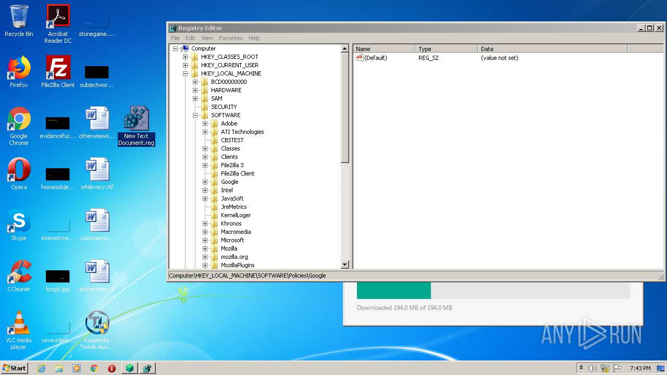Open the Help menu
Screen dimensions: 667x375
[x=254, y=38]
